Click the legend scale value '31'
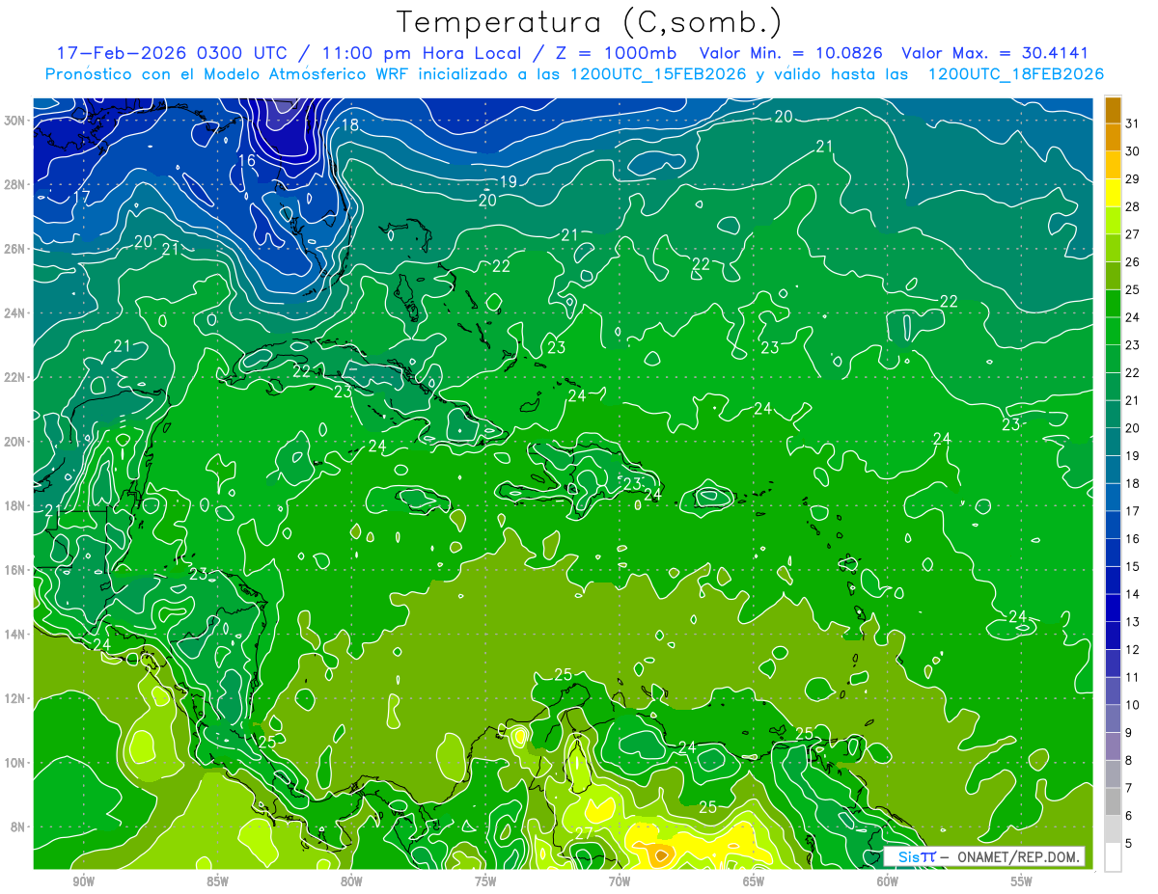 1133,122
